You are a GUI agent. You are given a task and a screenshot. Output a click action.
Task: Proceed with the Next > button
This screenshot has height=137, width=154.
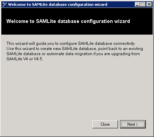[x=133, y=124]
